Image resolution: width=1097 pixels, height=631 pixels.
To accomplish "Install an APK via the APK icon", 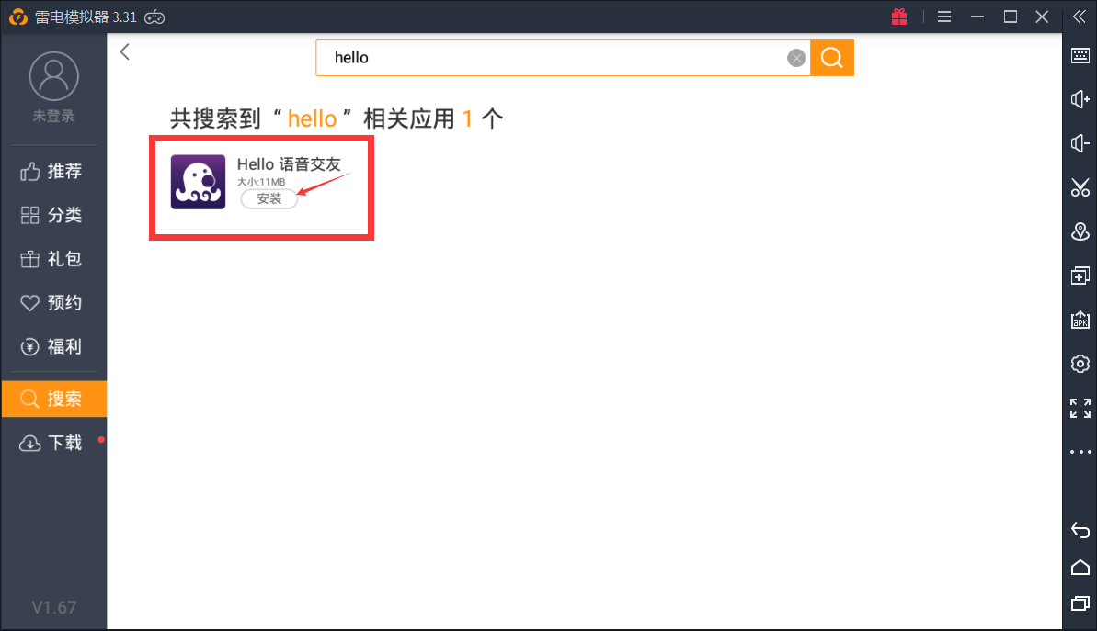I will (1080, 319).
